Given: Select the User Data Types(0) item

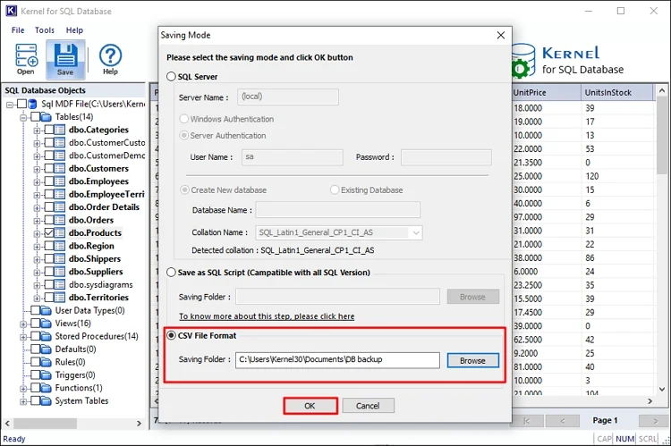Looking at the screenshot, I should click(89, 310).
